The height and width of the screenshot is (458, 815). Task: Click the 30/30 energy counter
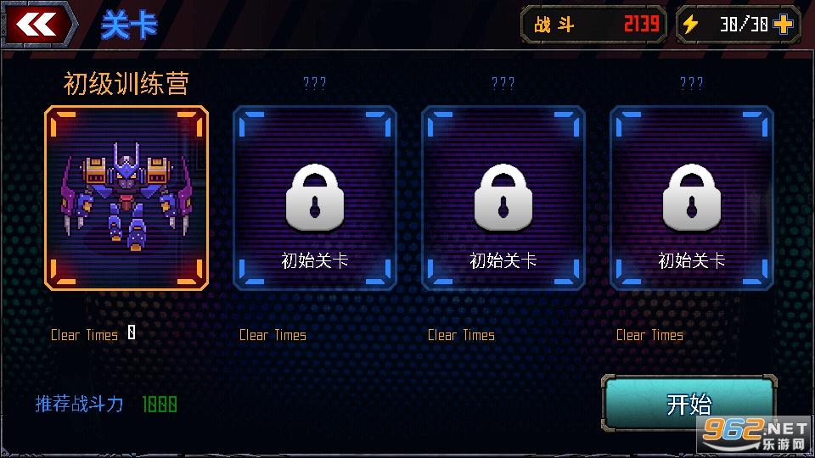(x=744, y=25)
